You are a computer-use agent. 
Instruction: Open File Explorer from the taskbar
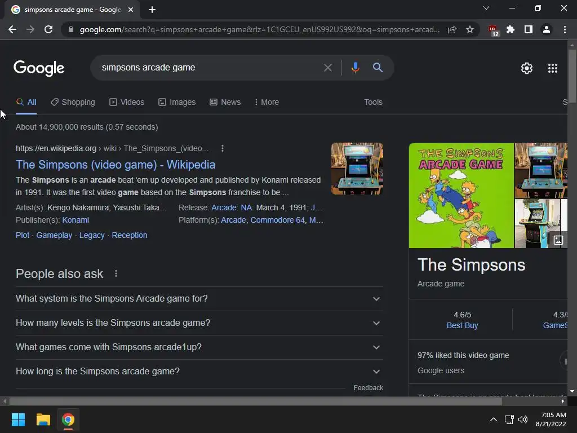click(43, 419)
